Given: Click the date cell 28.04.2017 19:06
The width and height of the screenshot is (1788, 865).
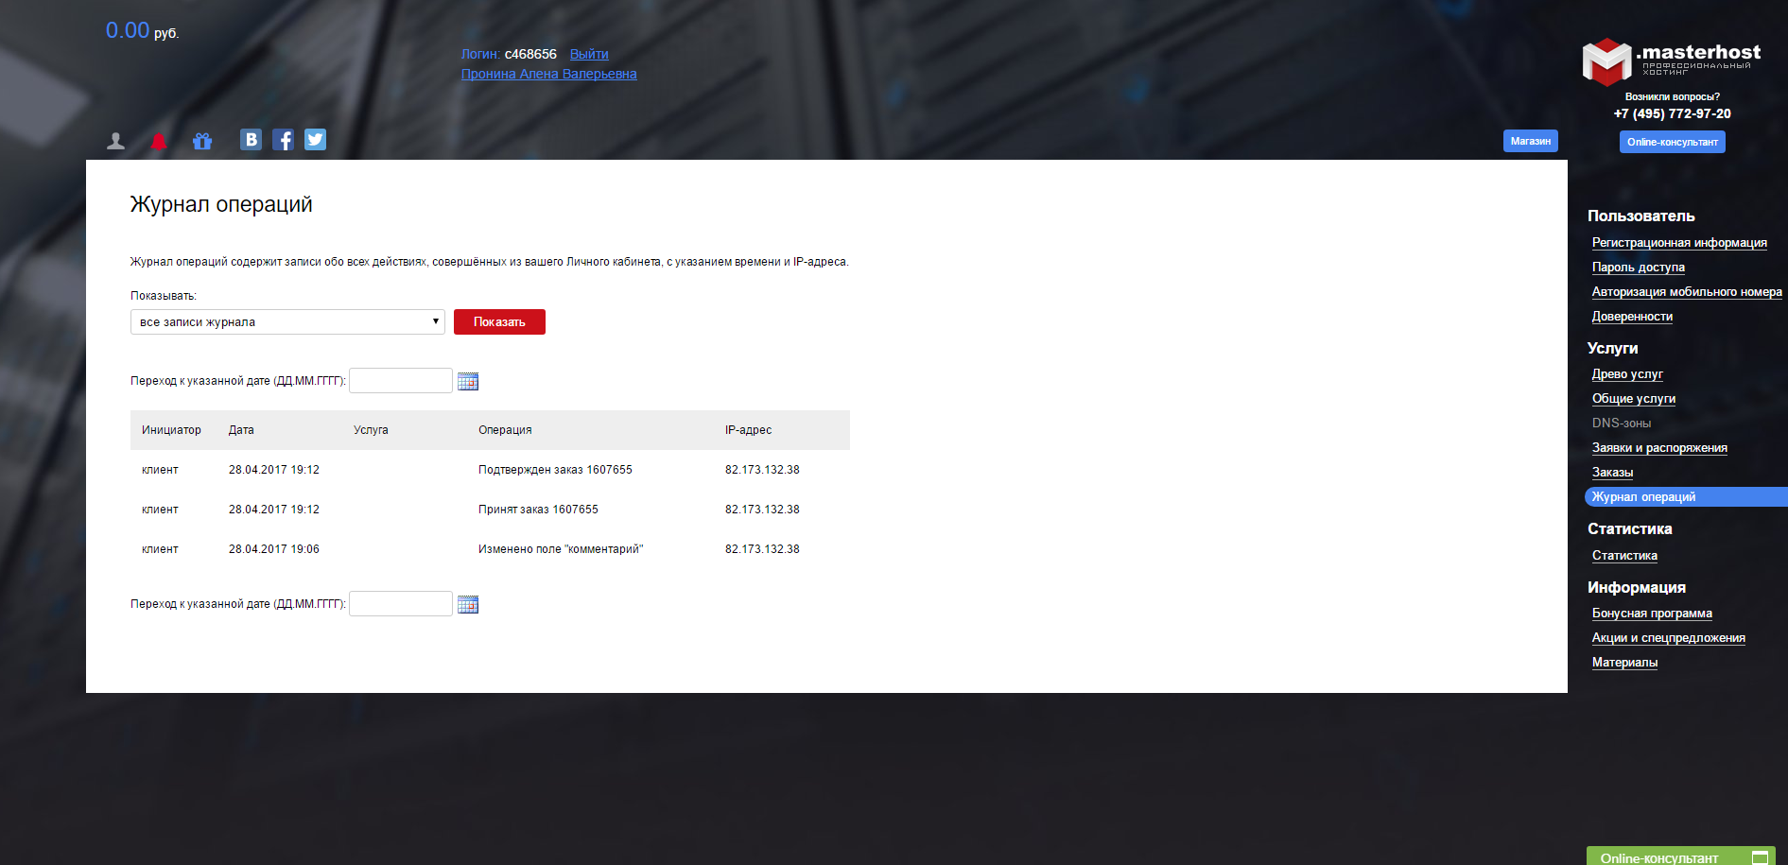Looking at the screenshot, I should pos(274,549).
